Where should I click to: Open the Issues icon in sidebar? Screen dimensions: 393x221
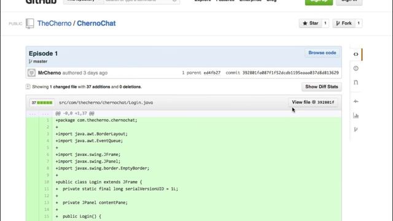(356, 68)
